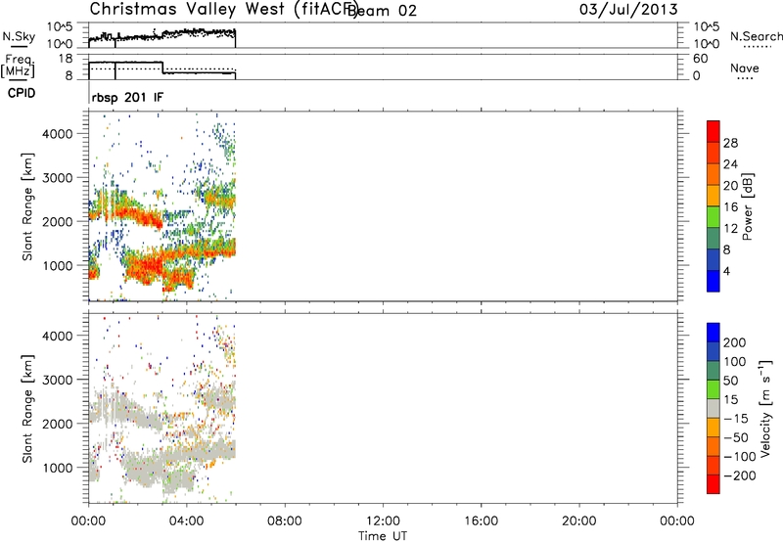Click the 'CPID' label
This screenshot has width=783, height=542.
pos(22,93)
